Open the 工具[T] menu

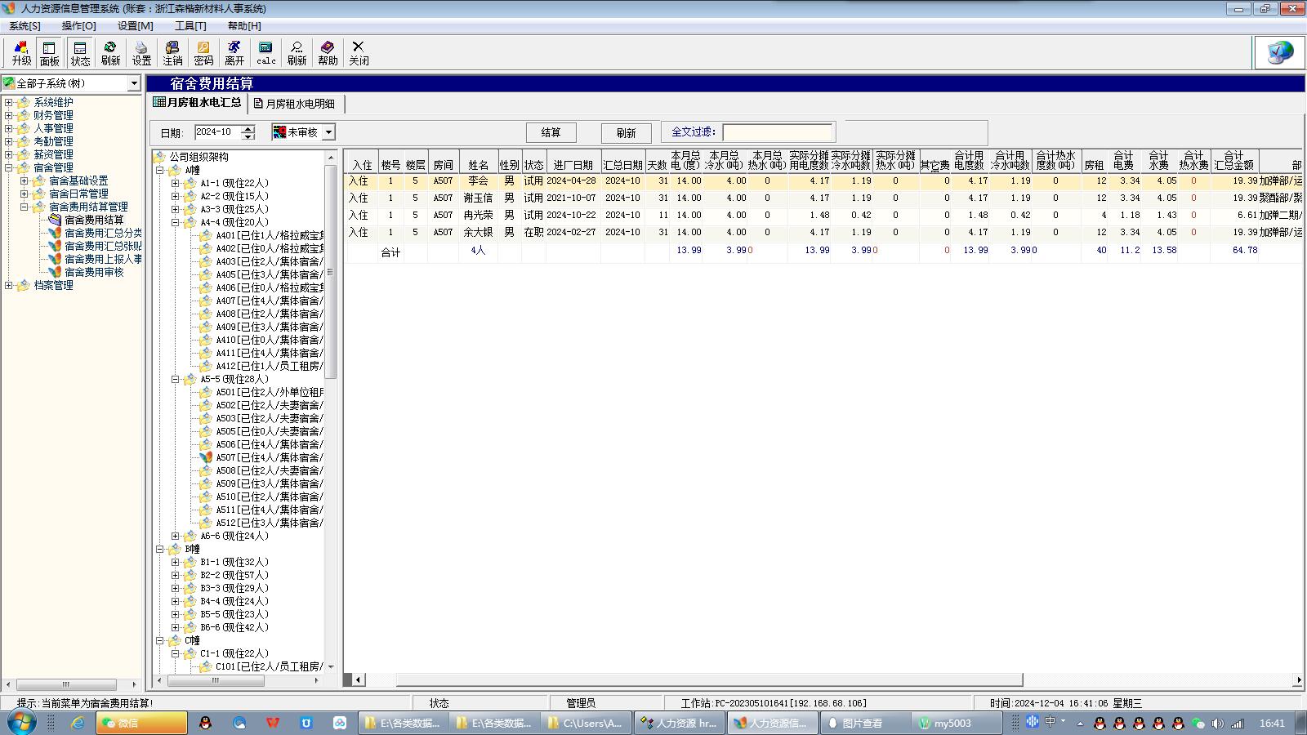click(x=190, y=25)
